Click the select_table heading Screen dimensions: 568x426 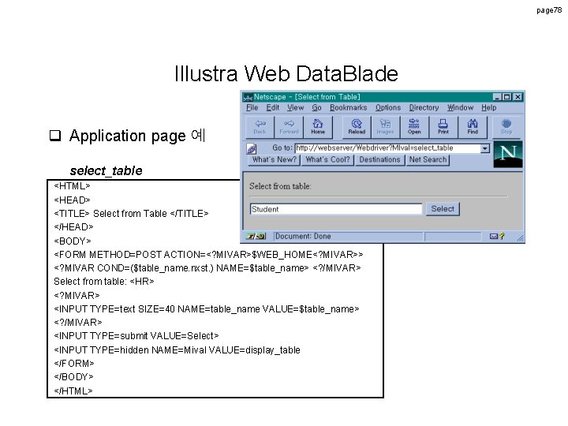coord(106,170)
